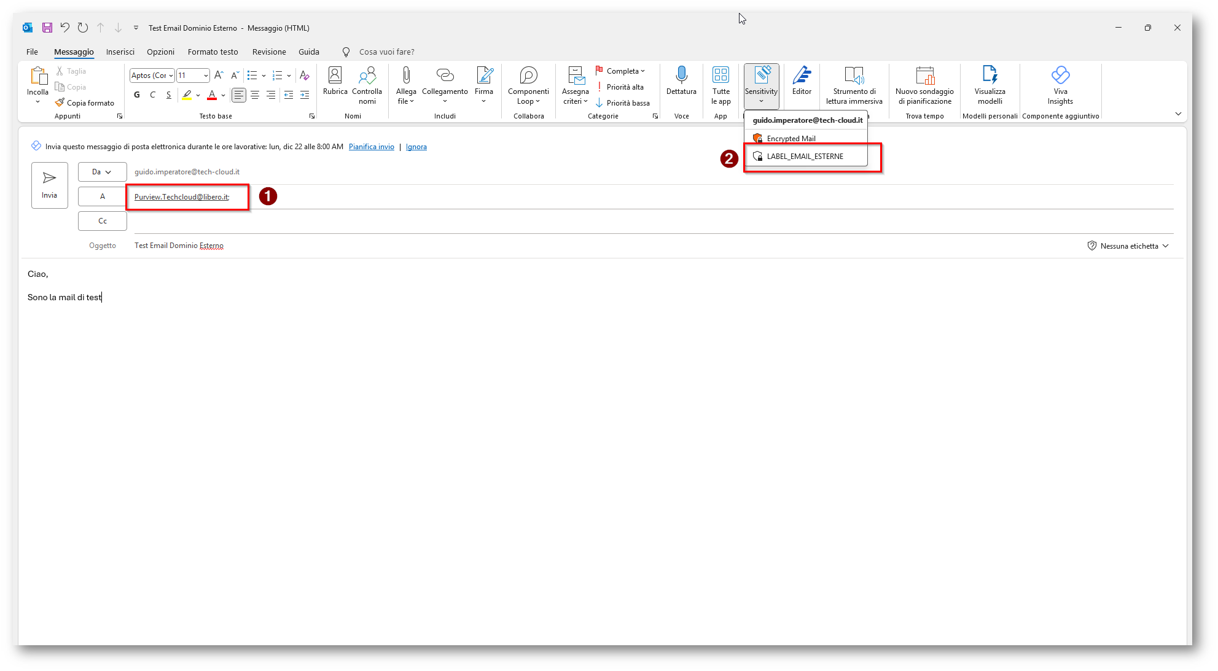Expand the font size dropdown
The height and width of the screenshot is (671, 1218).
click(206, 76)
